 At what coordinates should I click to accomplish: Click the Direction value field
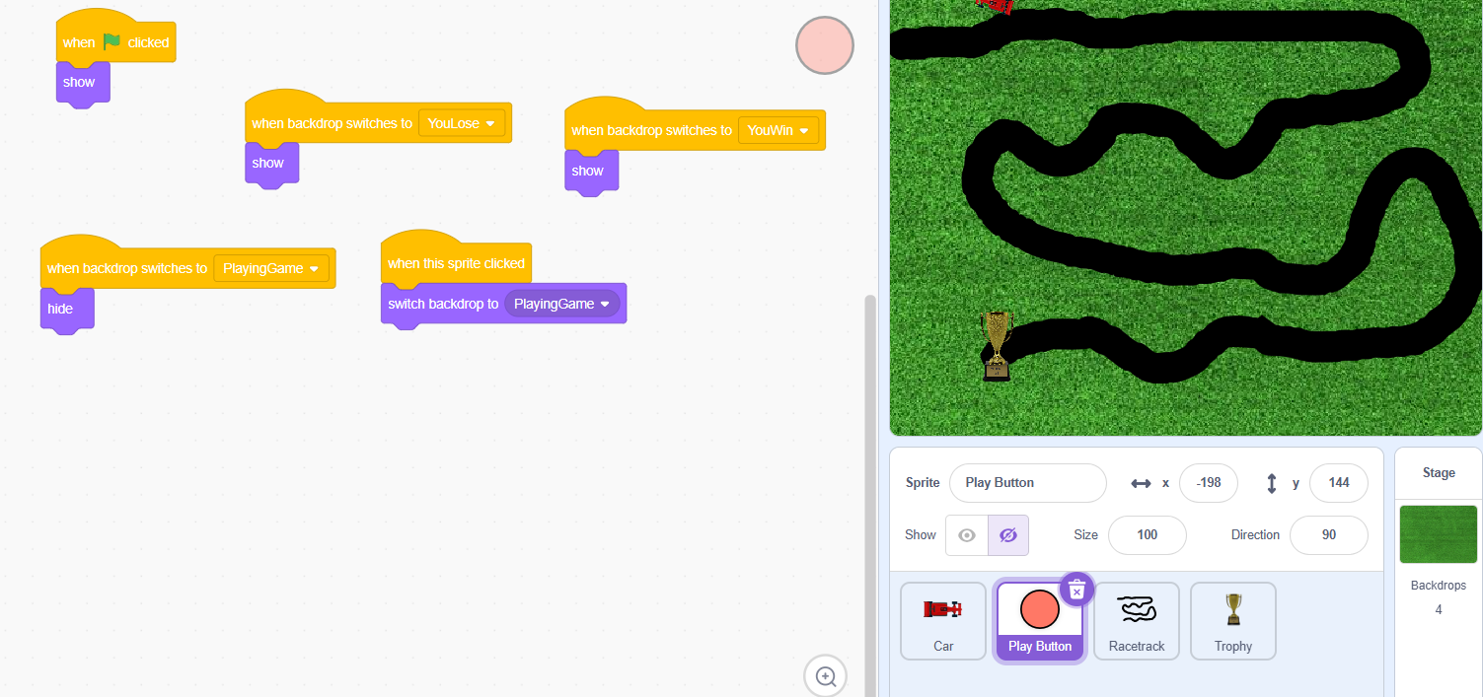[x=1328, y=535]
